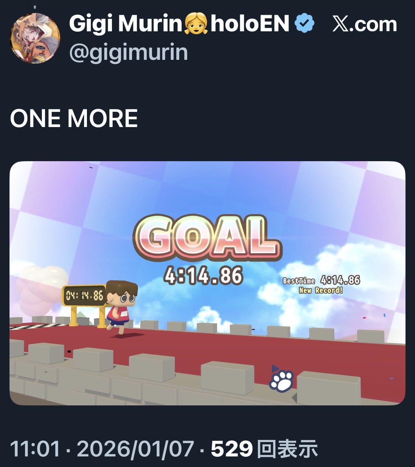
Task: Open Gigi Murin's profile avatar
Action: pos(35,38)
